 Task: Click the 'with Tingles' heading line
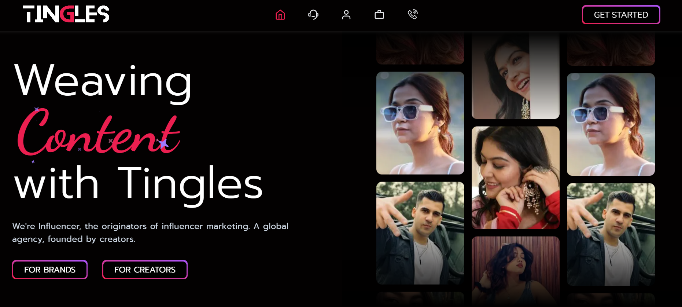click(x=138, y=183)
